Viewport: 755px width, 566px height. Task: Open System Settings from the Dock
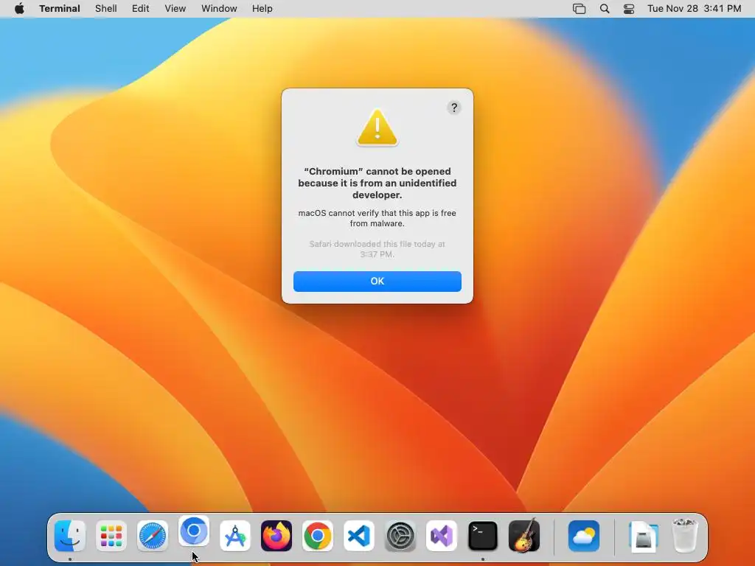click(400, 536)
